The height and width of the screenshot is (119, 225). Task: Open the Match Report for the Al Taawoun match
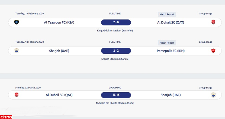tap(167, 14)
